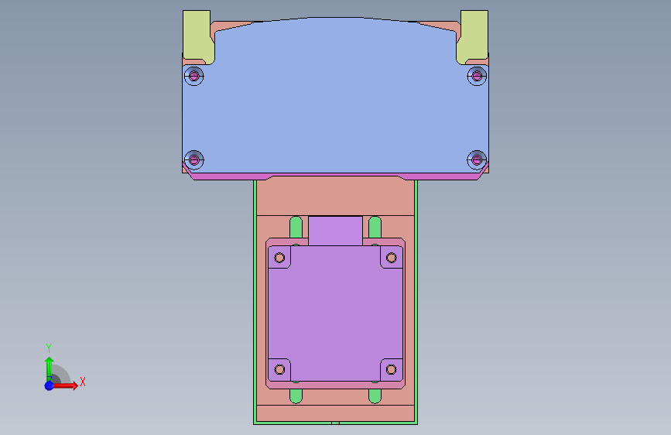Select the small purple block above the motor

[336, 231]
